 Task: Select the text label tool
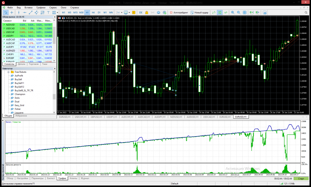48,12
